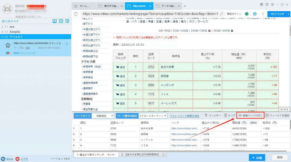Close the active https://www tab
The width and height of the screenshot is (291, 162).
tap(150, 6)
